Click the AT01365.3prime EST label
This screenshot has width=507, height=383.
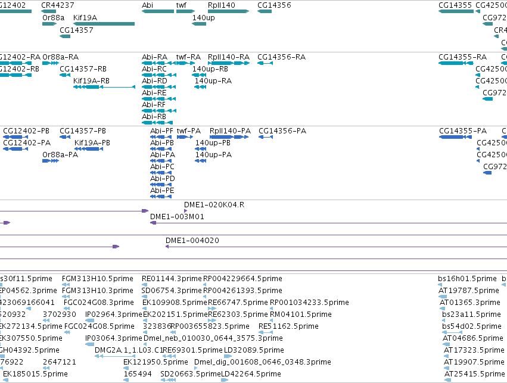point(470,303)
